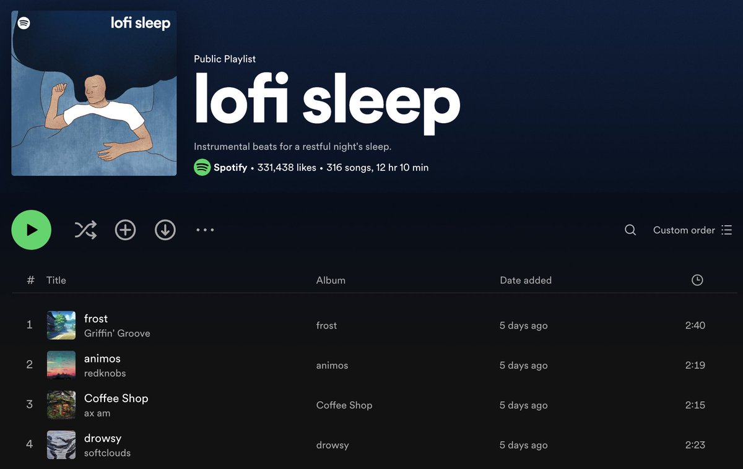This screenshot has width=743, height=469.
Task: Sort by the Date added column header
Action: coord(526,280)
